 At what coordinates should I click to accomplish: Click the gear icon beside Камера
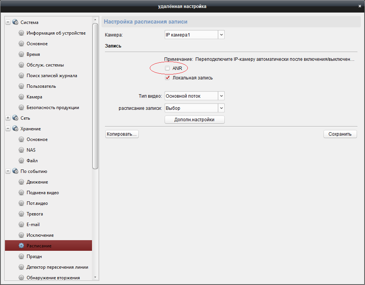click(x=21, y=97)
